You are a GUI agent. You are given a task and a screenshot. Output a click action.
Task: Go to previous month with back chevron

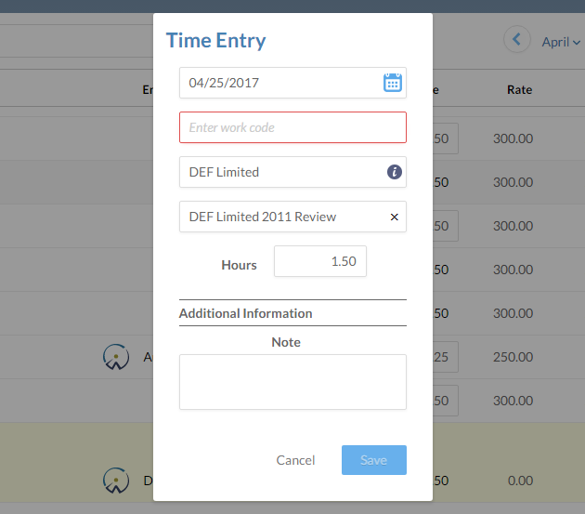[x=517, y=40]
